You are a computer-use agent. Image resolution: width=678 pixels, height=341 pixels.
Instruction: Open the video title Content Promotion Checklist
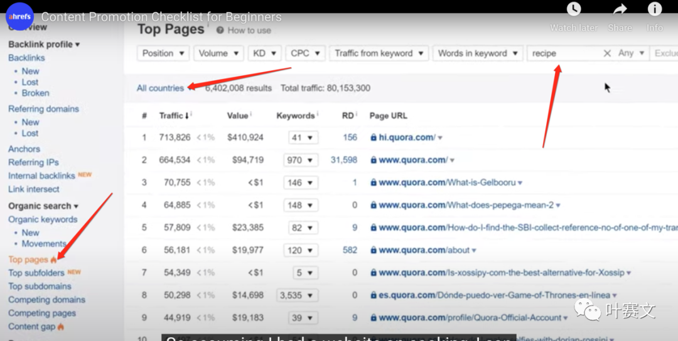161,18
